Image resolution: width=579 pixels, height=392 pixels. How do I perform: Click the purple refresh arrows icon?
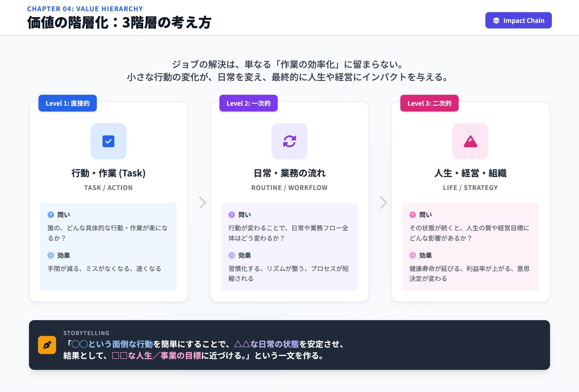289,141
